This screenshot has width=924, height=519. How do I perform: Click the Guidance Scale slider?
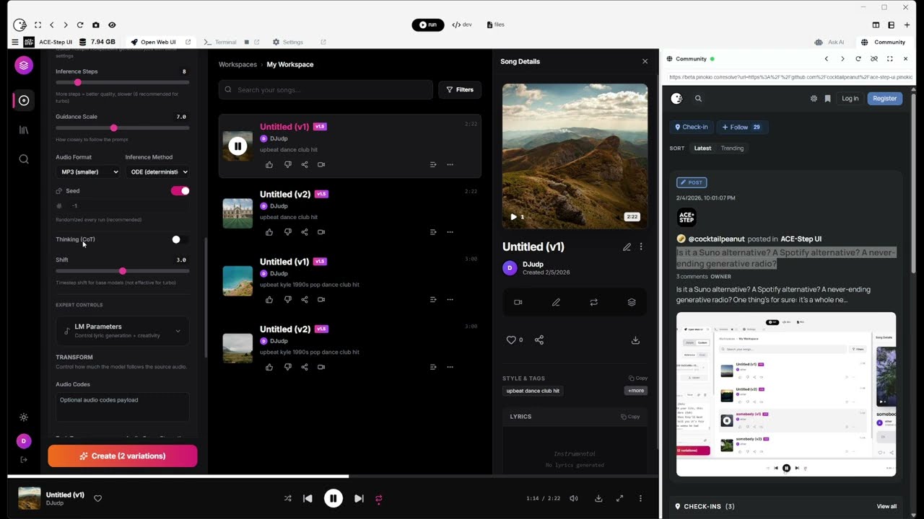click(x=123, y=128)
